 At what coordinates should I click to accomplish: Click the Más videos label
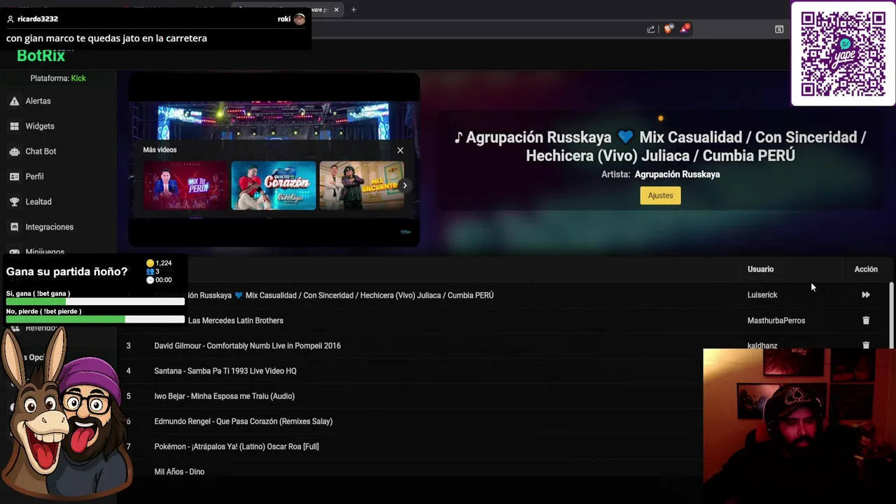160,150
